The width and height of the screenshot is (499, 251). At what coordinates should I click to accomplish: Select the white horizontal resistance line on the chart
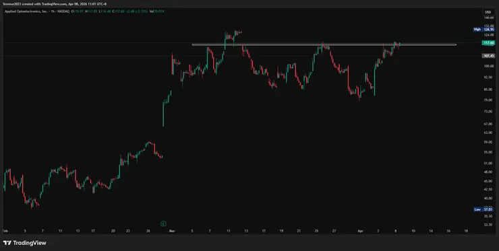pos(324,45)
